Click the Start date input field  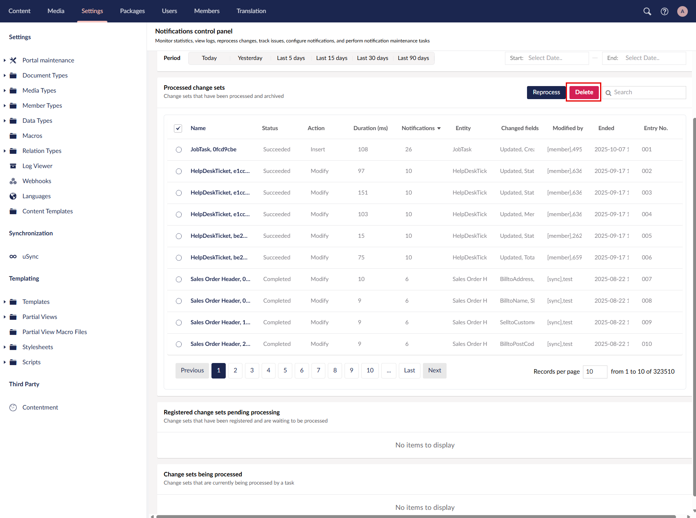click(x=557, y=58)
